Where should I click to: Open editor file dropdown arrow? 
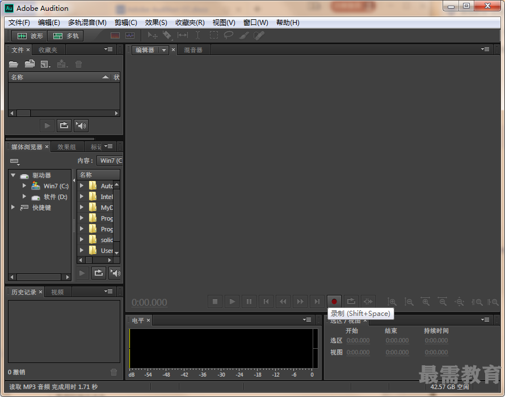coord(164,50)
